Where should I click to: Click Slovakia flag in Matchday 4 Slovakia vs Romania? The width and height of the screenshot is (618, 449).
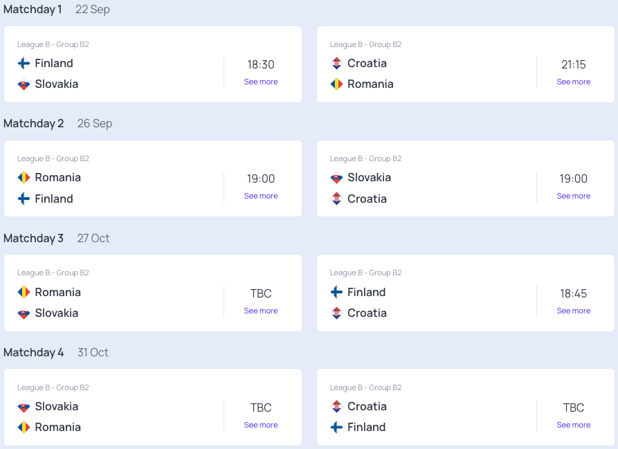point(24,407)
